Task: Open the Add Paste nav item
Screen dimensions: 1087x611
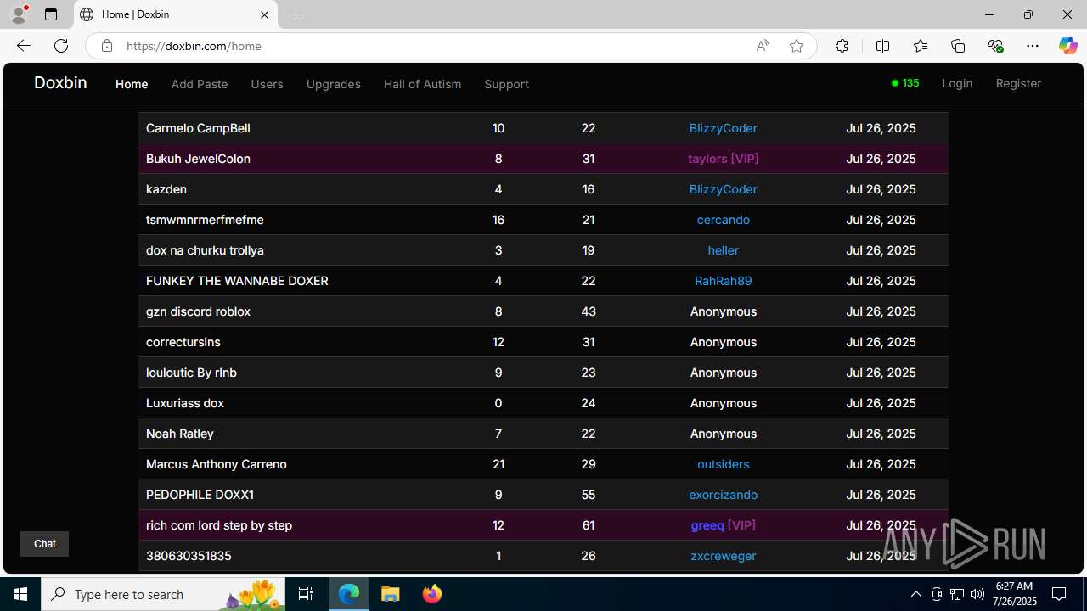Action: tap(200, 84)
